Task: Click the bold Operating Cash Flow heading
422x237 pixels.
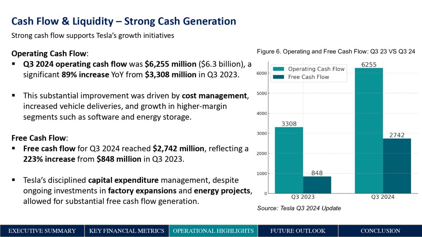Action: click(50, 54)
